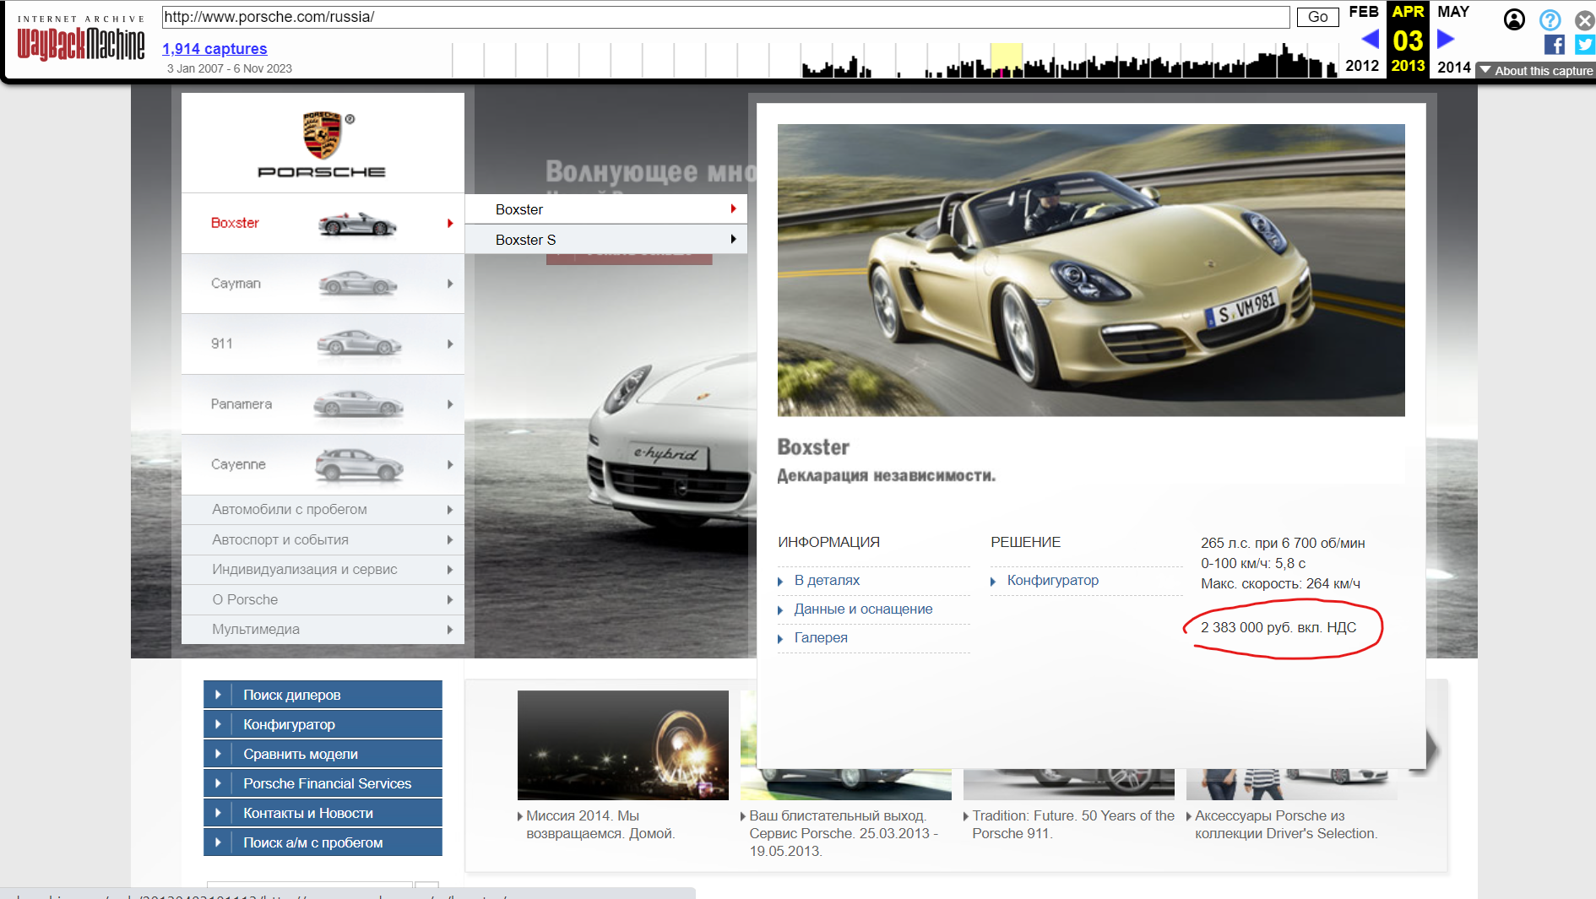Click the 911 car image in menu
Image resolution: width=1596 pixels, height=899 pixels.
pyautogui.click(x=359, y=344)
